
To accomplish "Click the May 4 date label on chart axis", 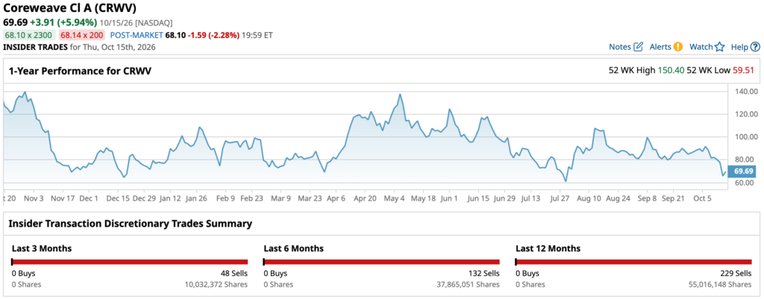I will tap(394, 198).
